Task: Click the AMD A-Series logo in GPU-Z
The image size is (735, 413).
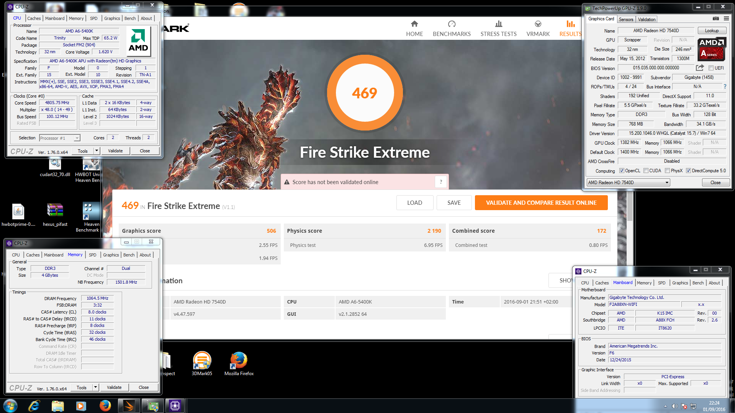Action: (x=712, y=49)
